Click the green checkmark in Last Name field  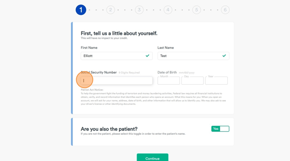point(224,56)
